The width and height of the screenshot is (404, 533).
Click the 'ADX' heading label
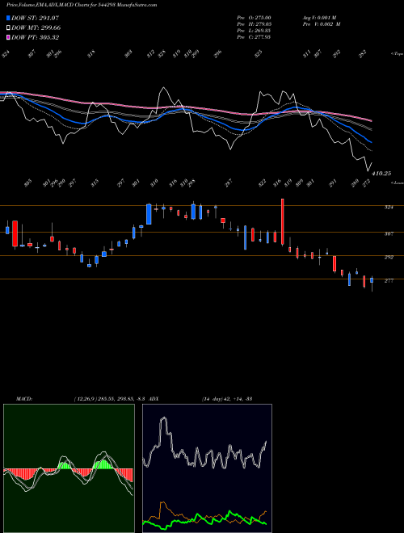154,398
